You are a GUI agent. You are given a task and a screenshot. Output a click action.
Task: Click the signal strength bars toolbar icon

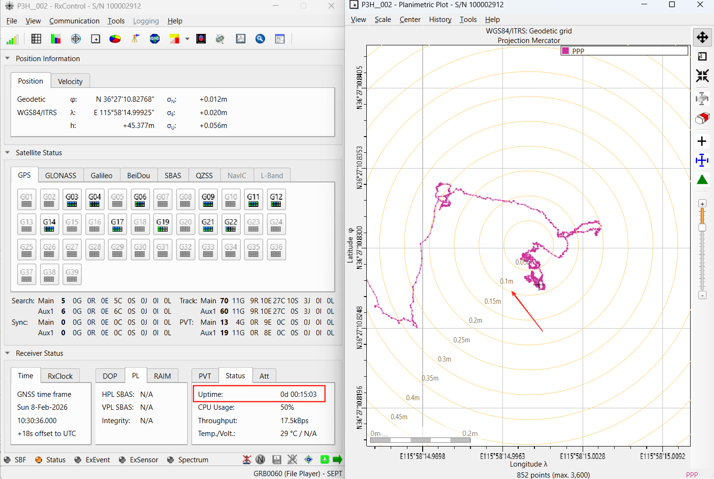(12, 39)
